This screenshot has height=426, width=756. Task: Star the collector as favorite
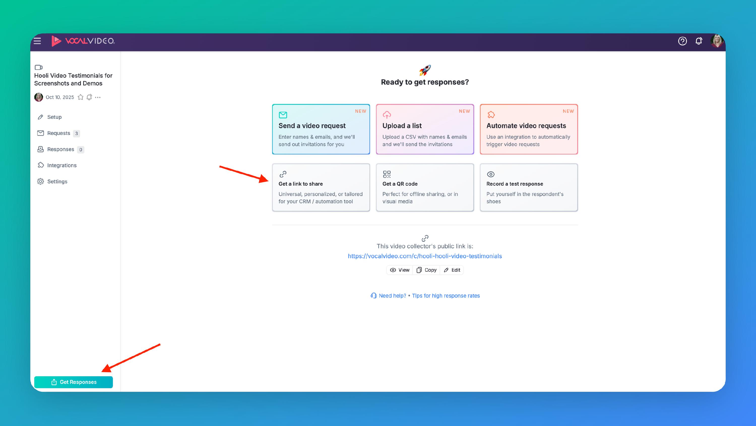pyautogui.click(x=80, y=97)
